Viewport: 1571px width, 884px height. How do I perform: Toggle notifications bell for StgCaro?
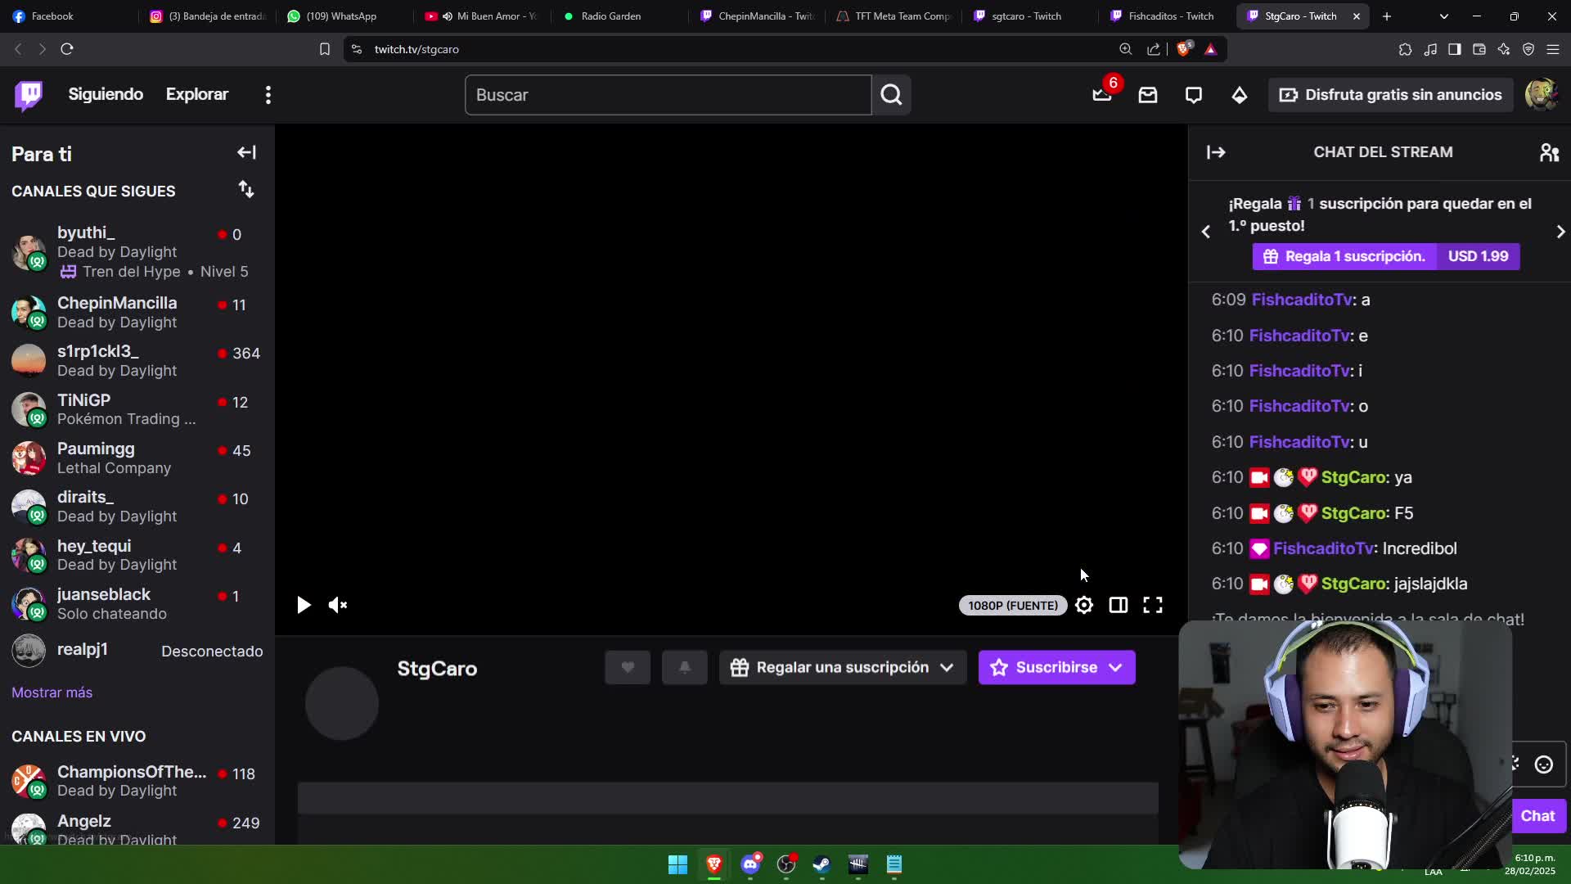tap(685, 667)
